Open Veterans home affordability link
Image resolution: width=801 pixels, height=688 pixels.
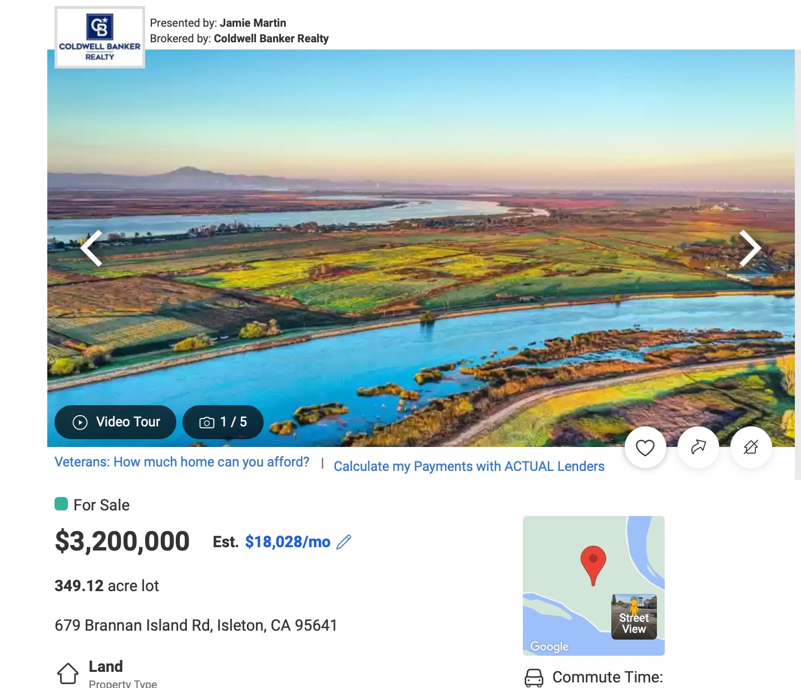tap(182, 462)
